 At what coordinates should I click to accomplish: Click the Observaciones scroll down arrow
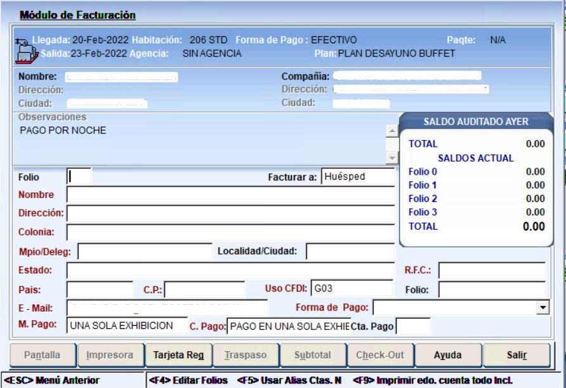tap(392, 157)
